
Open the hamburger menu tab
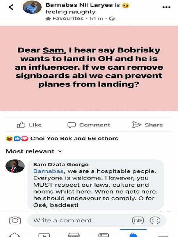[163, 235]
